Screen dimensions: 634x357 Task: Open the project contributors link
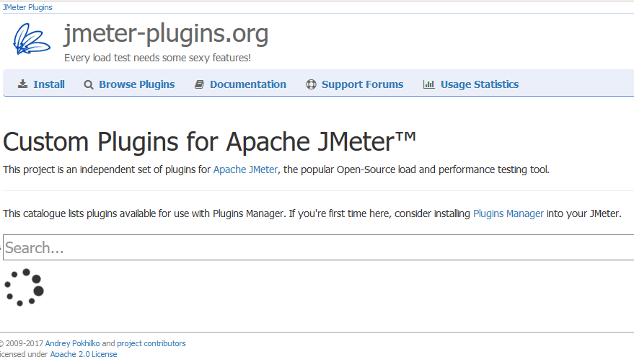pyautogui.click(x=151, y=343)
